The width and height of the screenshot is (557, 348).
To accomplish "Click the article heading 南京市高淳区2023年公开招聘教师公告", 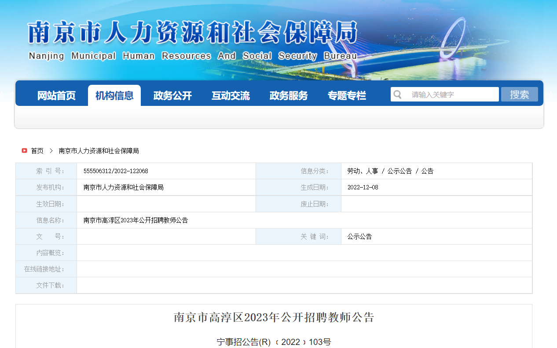I will [274, 317].
